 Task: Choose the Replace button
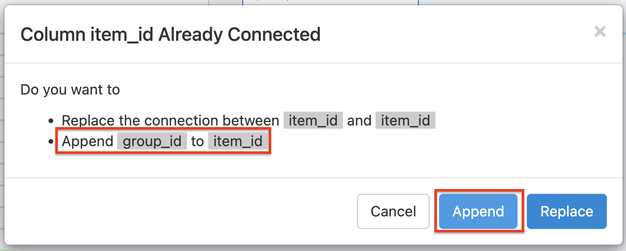pos(567,211)
